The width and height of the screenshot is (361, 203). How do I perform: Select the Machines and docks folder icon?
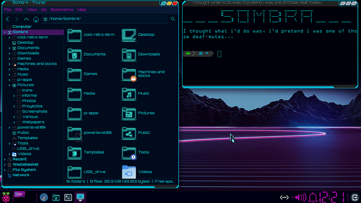(129, 74)
